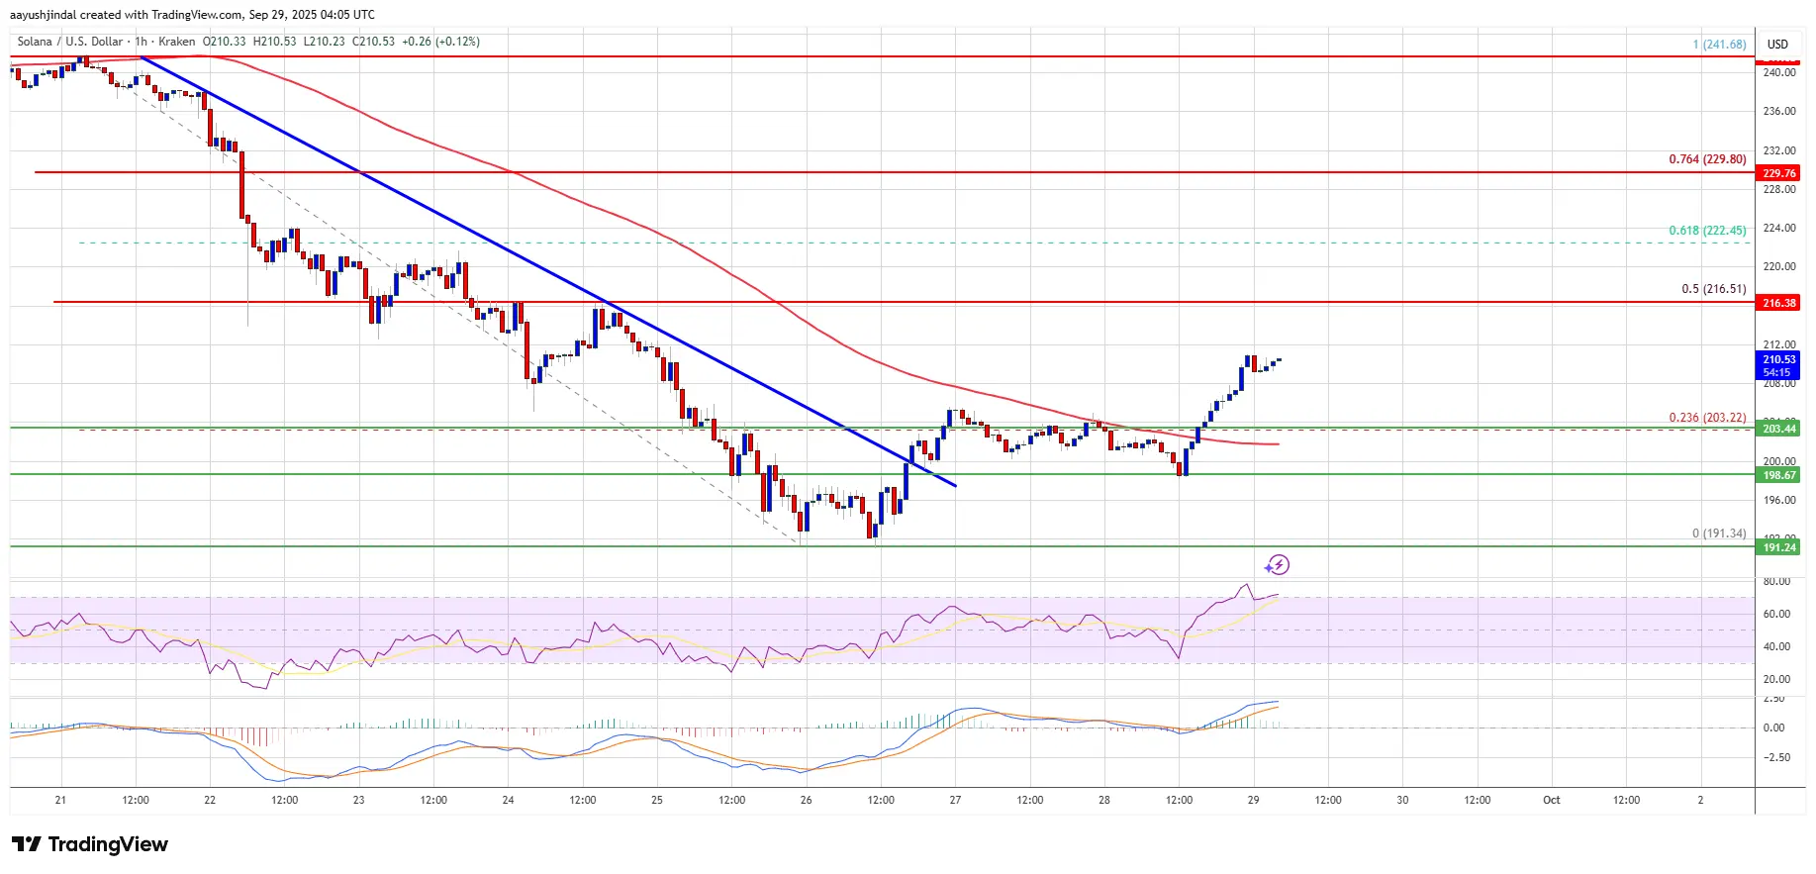Click the Kraken exchange label
Viewport: 1816px width, 874px height.
coord(176,42)
